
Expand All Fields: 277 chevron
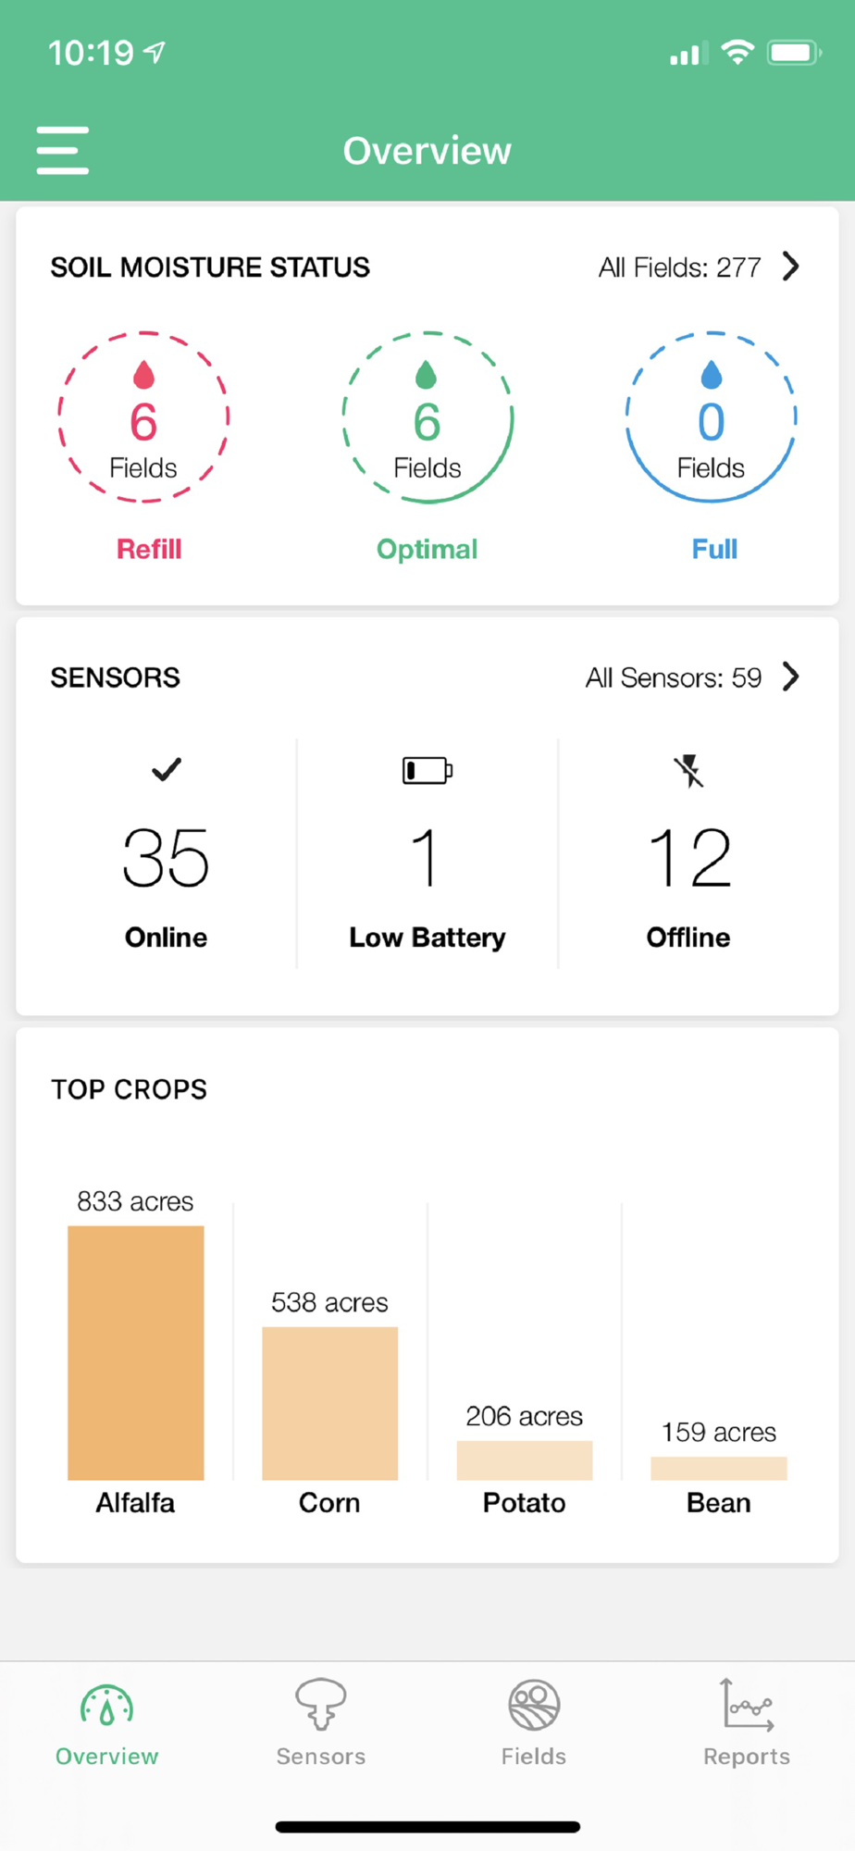click(x=790, y=267)
